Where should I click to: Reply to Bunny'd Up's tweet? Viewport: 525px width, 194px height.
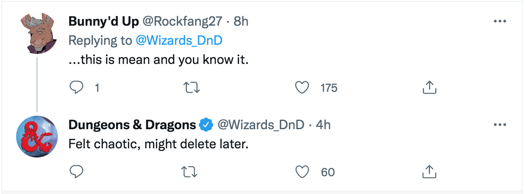tap(76, 88)
